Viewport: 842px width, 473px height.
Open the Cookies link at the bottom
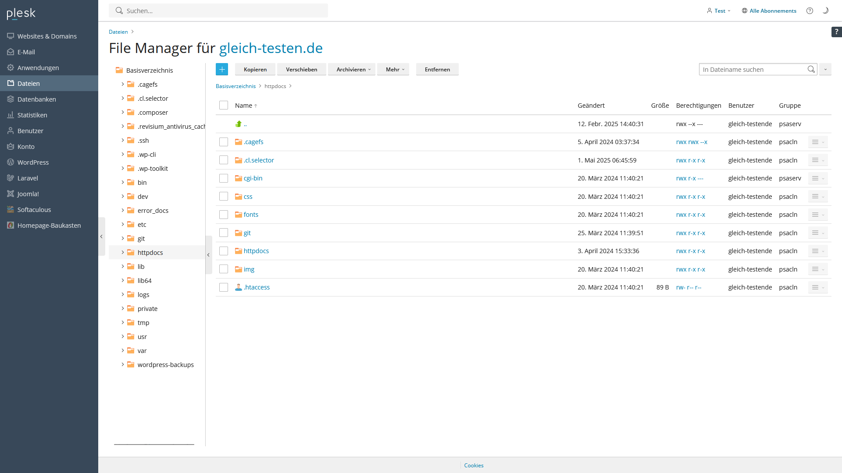(x=473, y=465)
